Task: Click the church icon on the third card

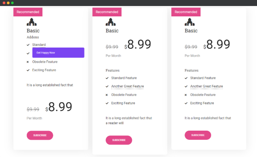Action: (x=190, y=22)
